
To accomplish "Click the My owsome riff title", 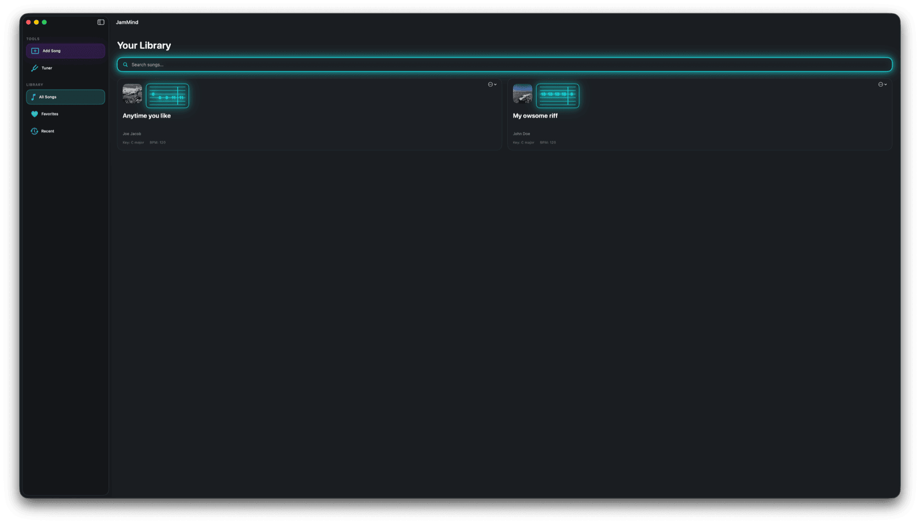I will (x=535, y=116).
